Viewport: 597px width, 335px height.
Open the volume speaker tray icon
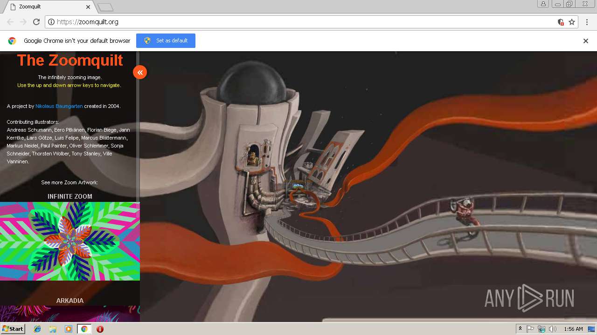coord(553,329)
